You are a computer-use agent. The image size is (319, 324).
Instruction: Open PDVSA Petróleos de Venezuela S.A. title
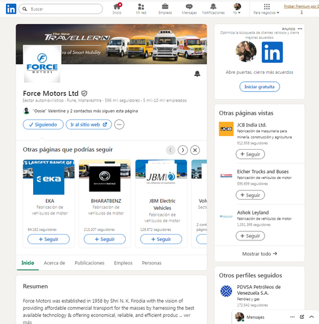[x=259, y=290]
